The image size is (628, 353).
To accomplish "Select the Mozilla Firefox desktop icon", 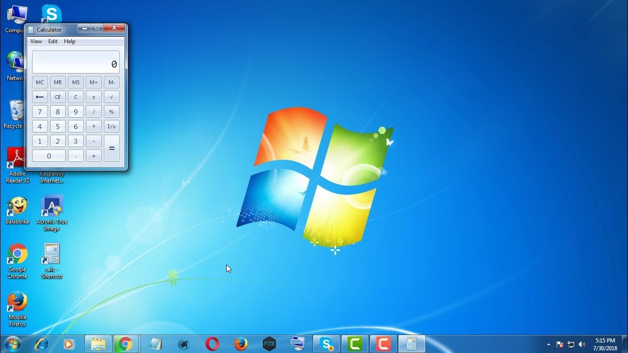I will pos(17,309).
